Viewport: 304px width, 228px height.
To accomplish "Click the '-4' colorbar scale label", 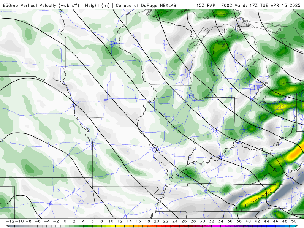I will [x=47, y=221].
